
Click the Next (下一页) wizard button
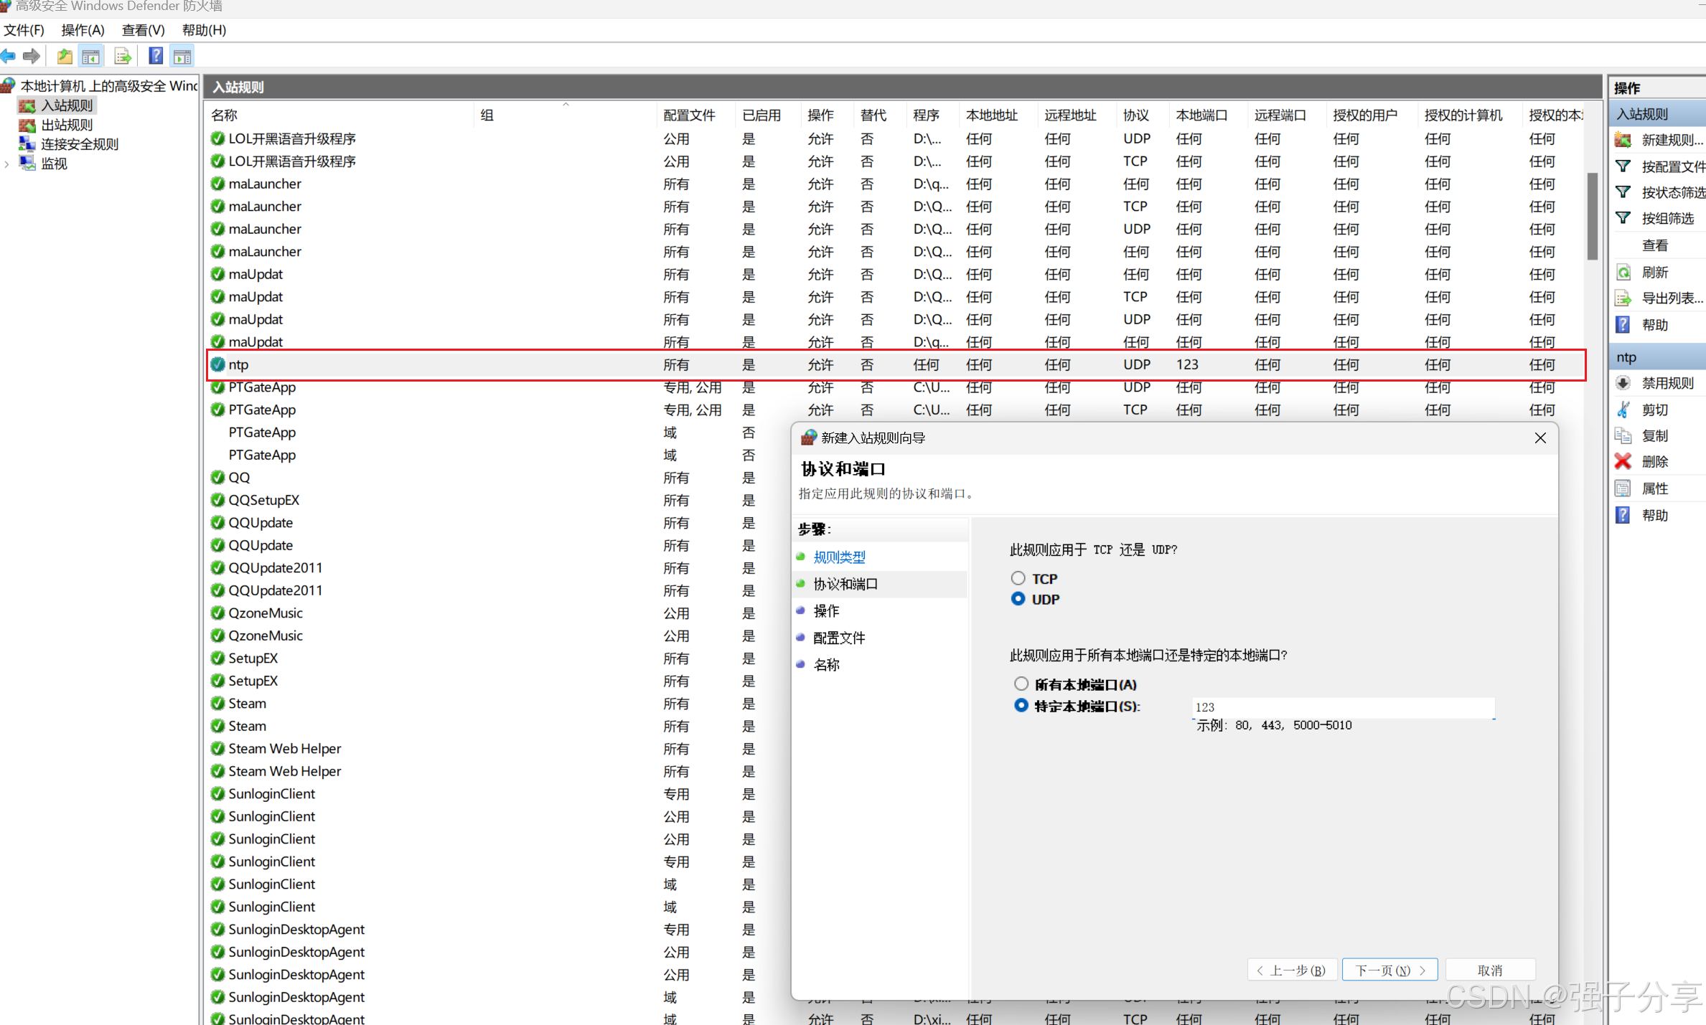(1389, 970)
